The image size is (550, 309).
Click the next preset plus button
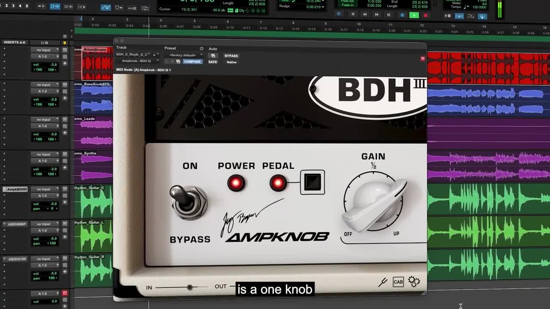(173, 62)
